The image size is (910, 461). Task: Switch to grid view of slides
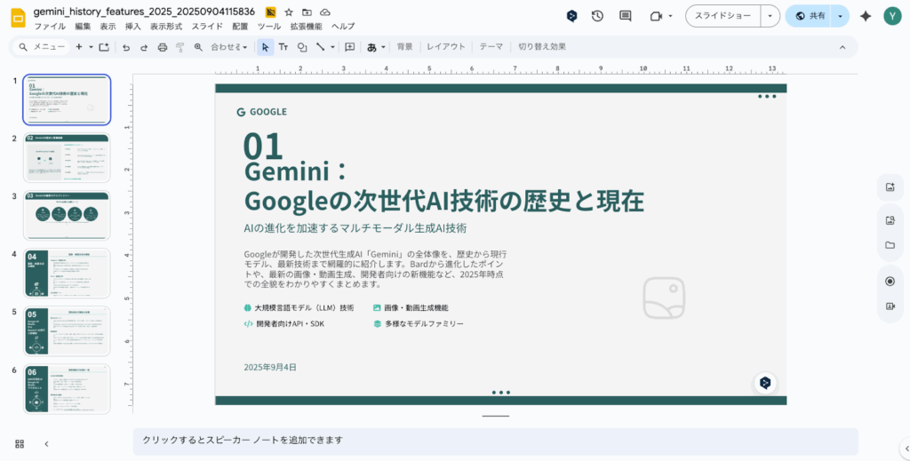[20, 443]
